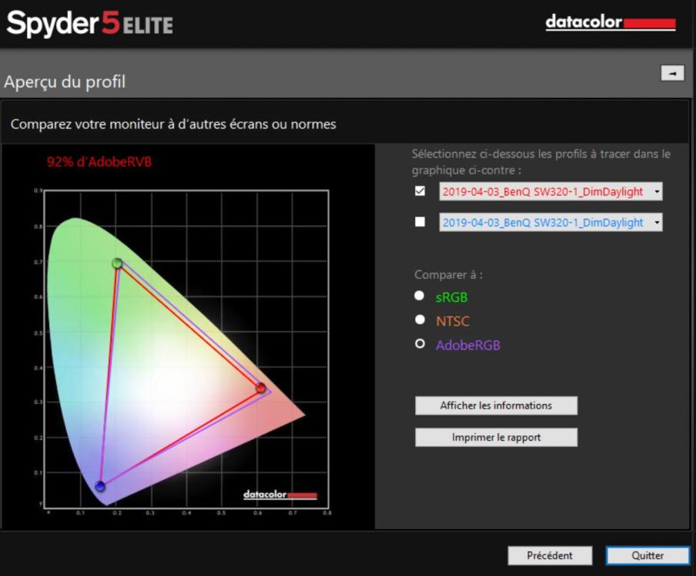Select the AdobeRGB radio button
The width and height of the screenshot is (696, 576).
coord(420,344)
